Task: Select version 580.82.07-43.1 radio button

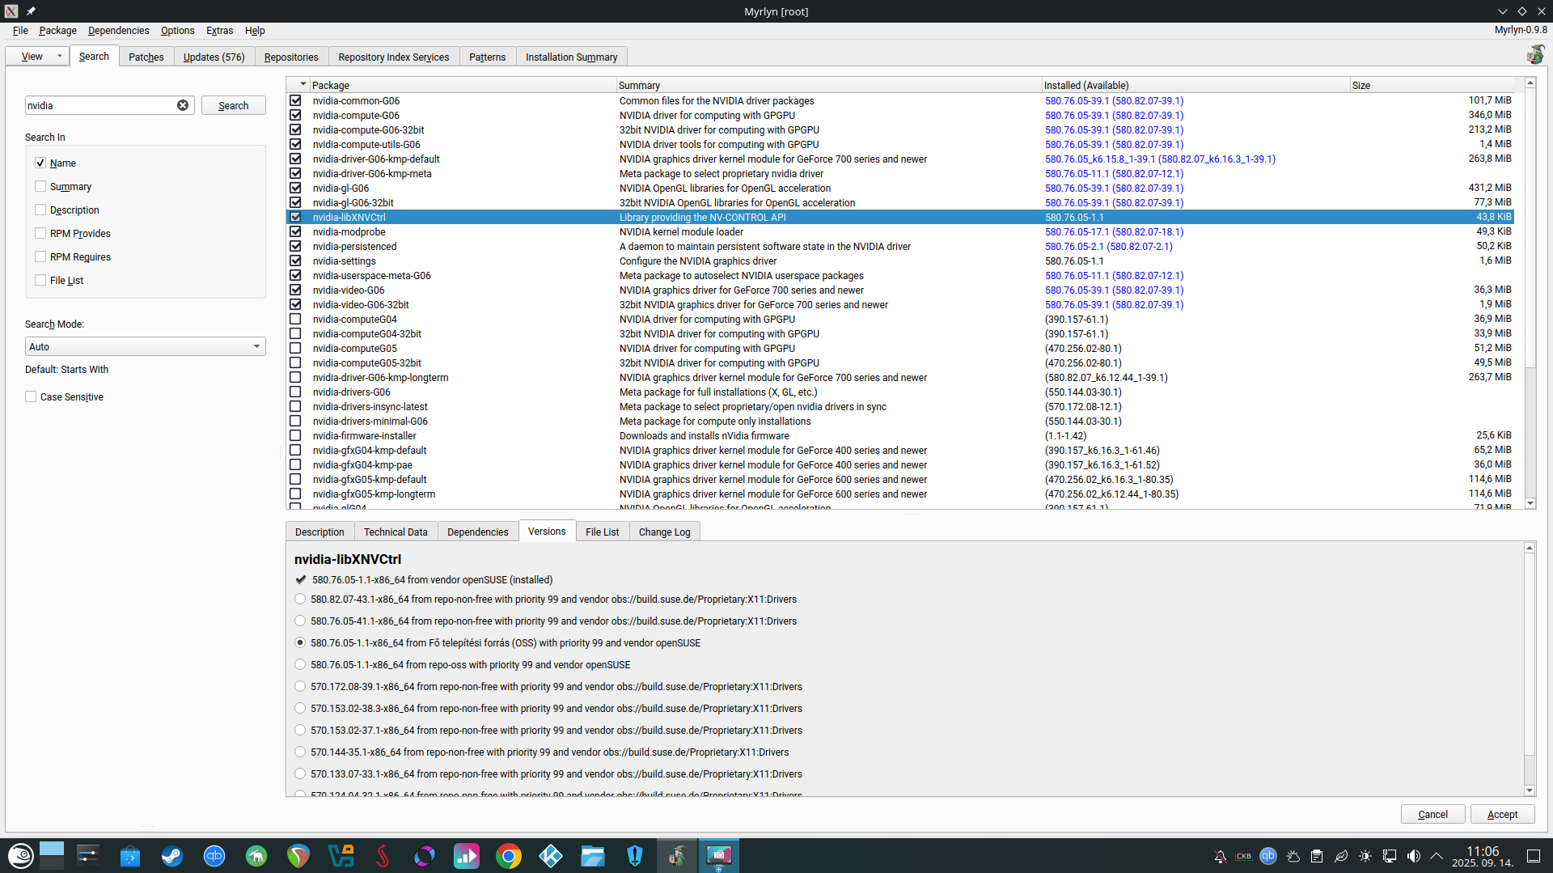Action: click(x=300, y=600)
